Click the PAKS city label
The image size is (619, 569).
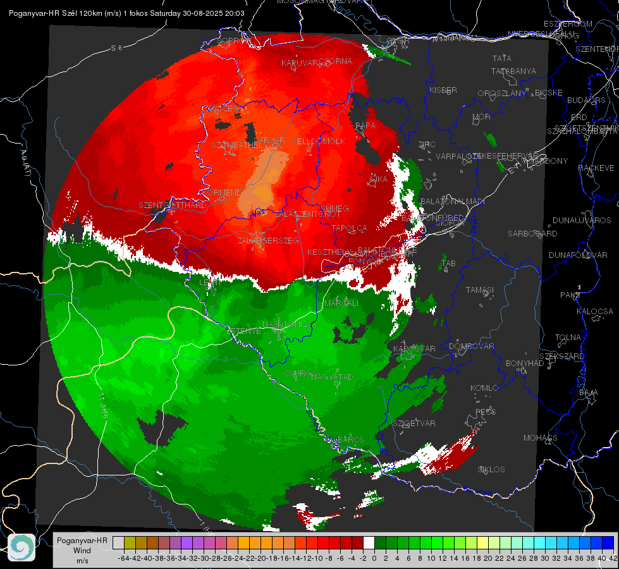click(570, 295)
